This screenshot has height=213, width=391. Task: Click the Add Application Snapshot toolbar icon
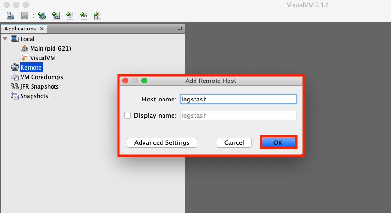pyautogui.click(x=98, y=16)
